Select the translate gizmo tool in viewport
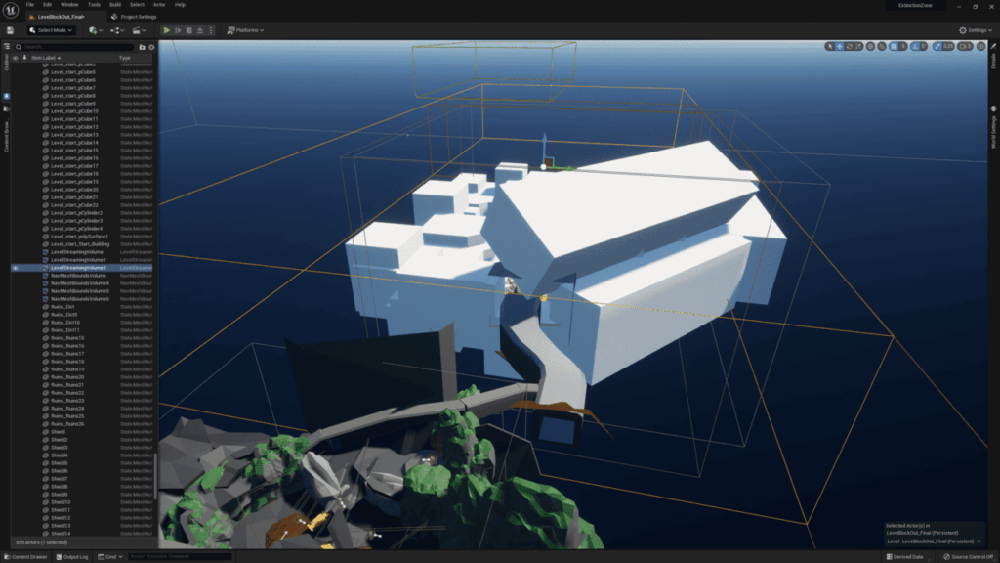 (x=840, y=46)
